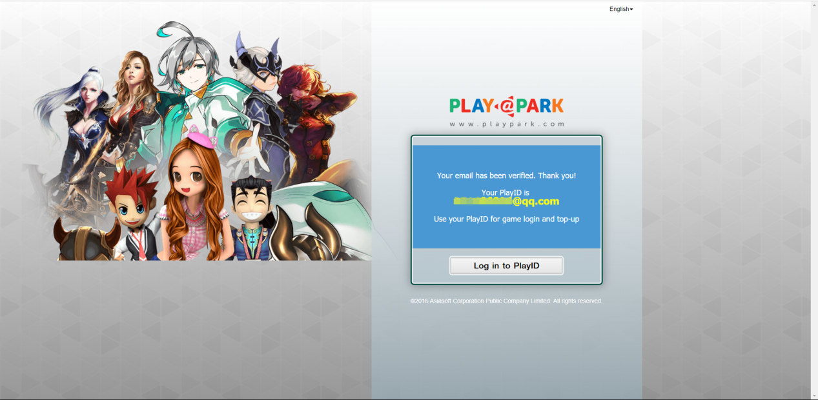Click the scrollbar down arrow
This screenshot has width=818, height=400.
(814, 395)
